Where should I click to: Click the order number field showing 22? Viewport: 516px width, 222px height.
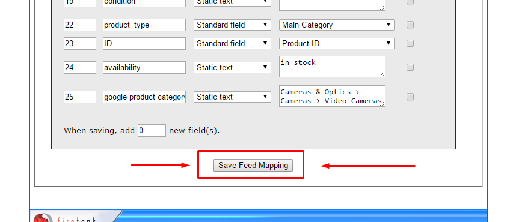[80, 25]
